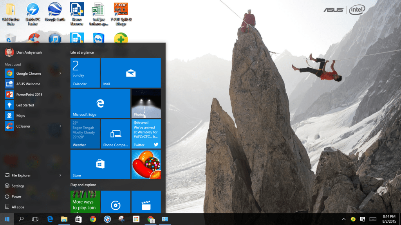Viewport: 401px width, 225px height.
Task: Launch Microsoft Edge from the taskbar
Action: pos(50,219)
